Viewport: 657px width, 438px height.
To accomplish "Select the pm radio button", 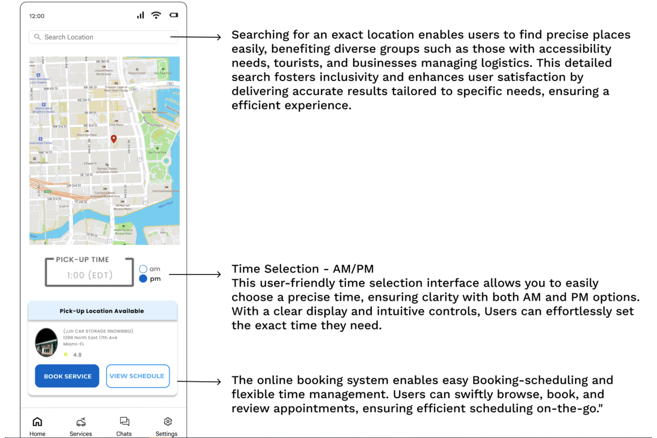I will tap(143, 279).
